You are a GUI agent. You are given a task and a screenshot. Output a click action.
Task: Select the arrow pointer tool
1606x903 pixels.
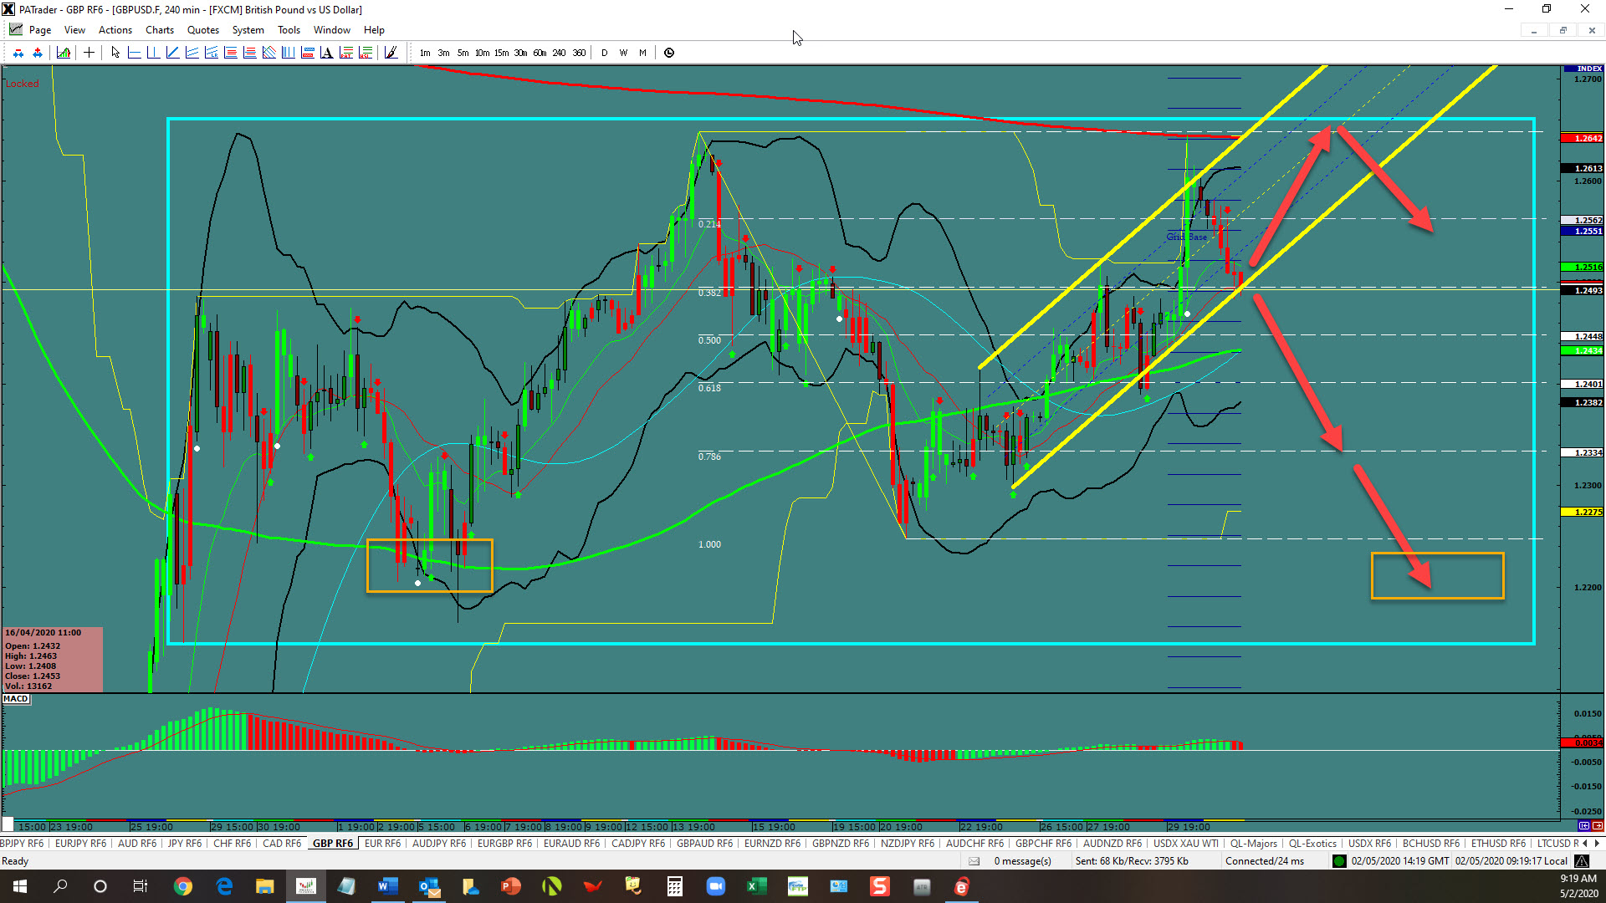(115, 53)
